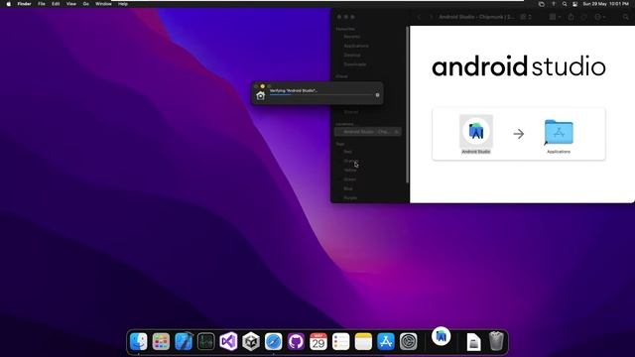The image size is (635, 357).
Task: Open Calendar showing 29 in dock
Action: pos(318,341)
